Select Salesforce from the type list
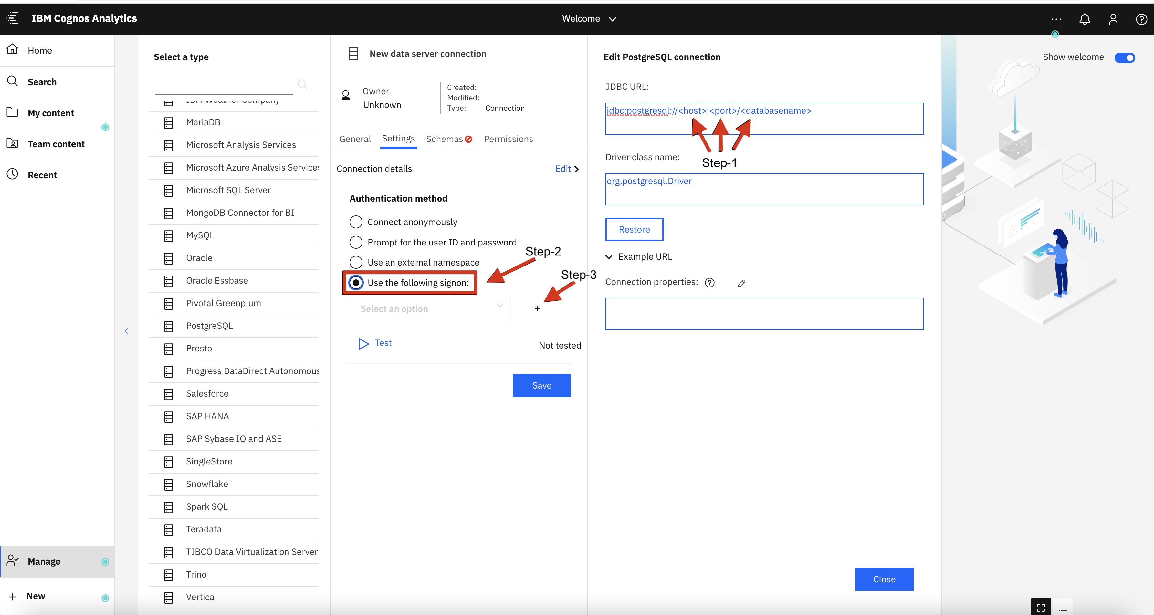This screenshot has width=1154, height=615. pos(233,394)
